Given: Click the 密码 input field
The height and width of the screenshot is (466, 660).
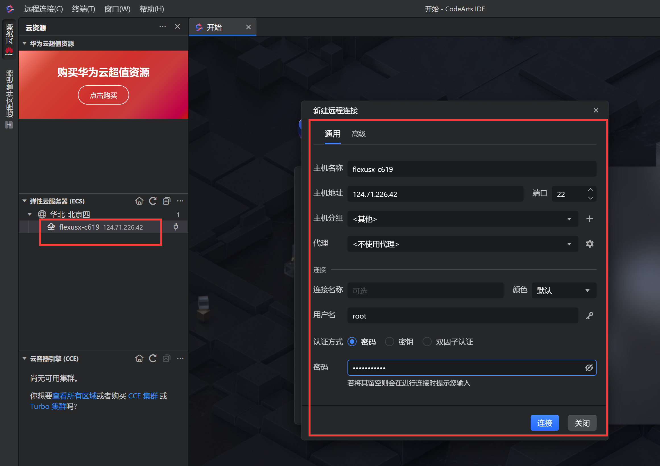Looking at the screenshot, I should click(472, 368).
